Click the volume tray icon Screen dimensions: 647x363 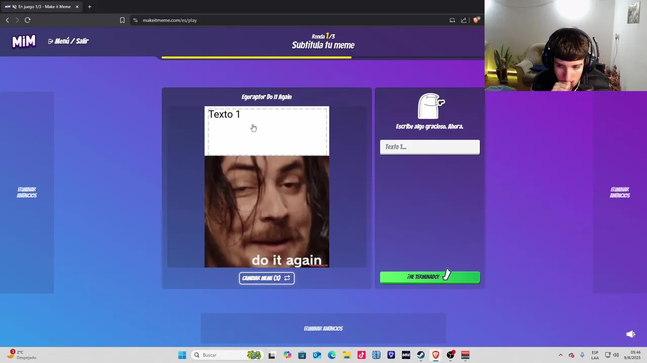616,355
